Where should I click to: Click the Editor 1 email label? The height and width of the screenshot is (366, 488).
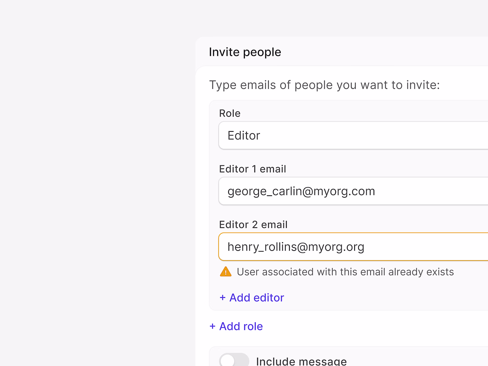coord(252,169)
